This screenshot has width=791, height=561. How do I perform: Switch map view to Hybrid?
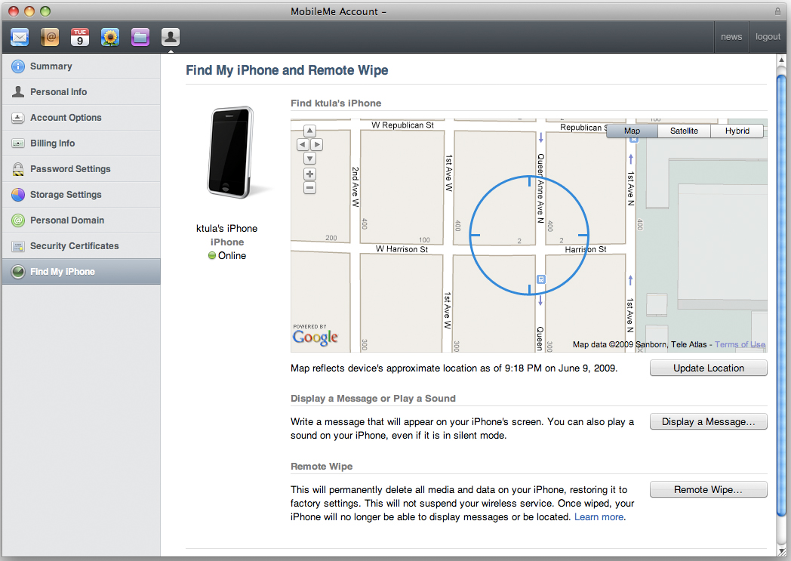click(737, 131)
